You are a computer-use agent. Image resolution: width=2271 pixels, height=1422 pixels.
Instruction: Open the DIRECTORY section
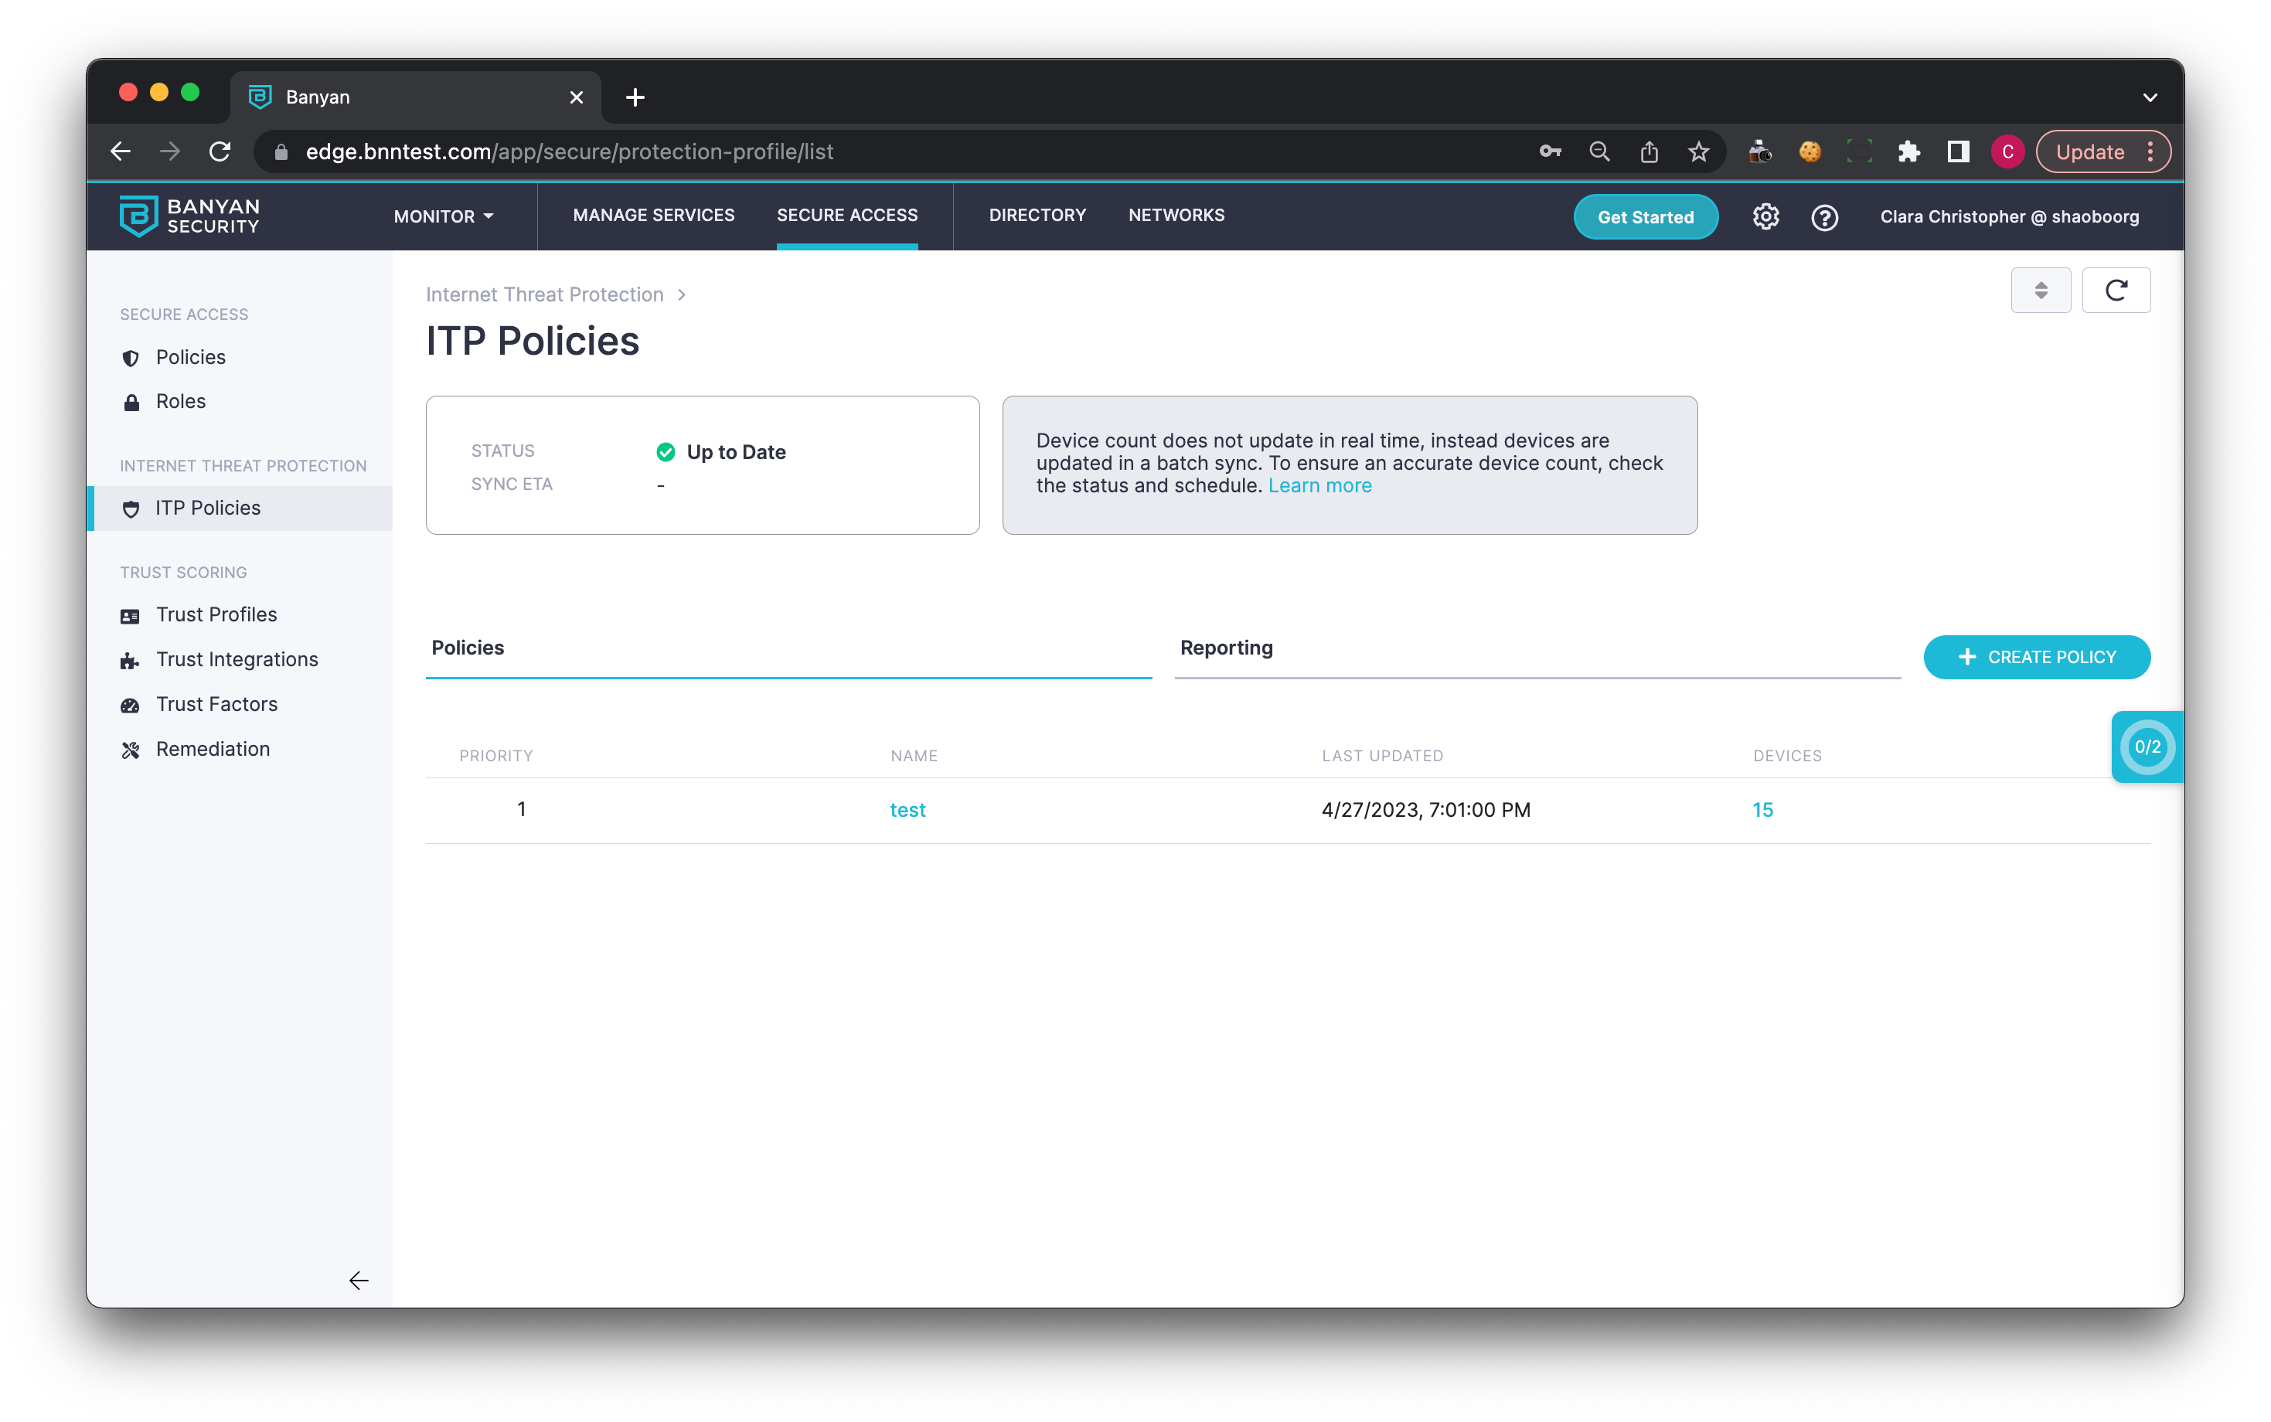(x=1037, y=216)
